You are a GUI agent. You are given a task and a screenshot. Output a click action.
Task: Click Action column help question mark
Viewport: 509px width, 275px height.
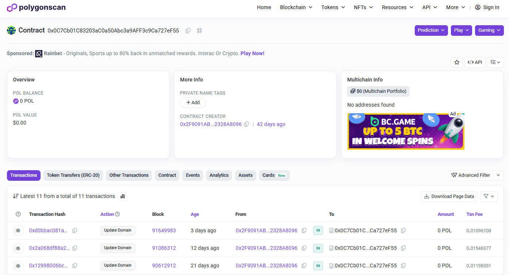point(117,214)
